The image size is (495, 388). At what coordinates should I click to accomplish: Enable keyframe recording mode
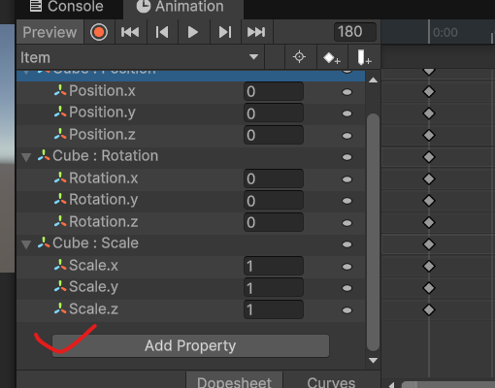99,32
